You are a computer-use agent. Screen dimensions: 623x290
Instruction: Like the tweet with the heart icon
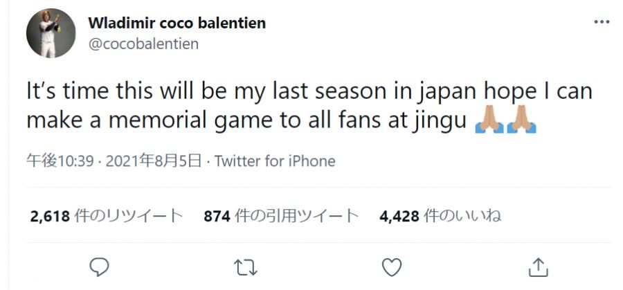392,266
